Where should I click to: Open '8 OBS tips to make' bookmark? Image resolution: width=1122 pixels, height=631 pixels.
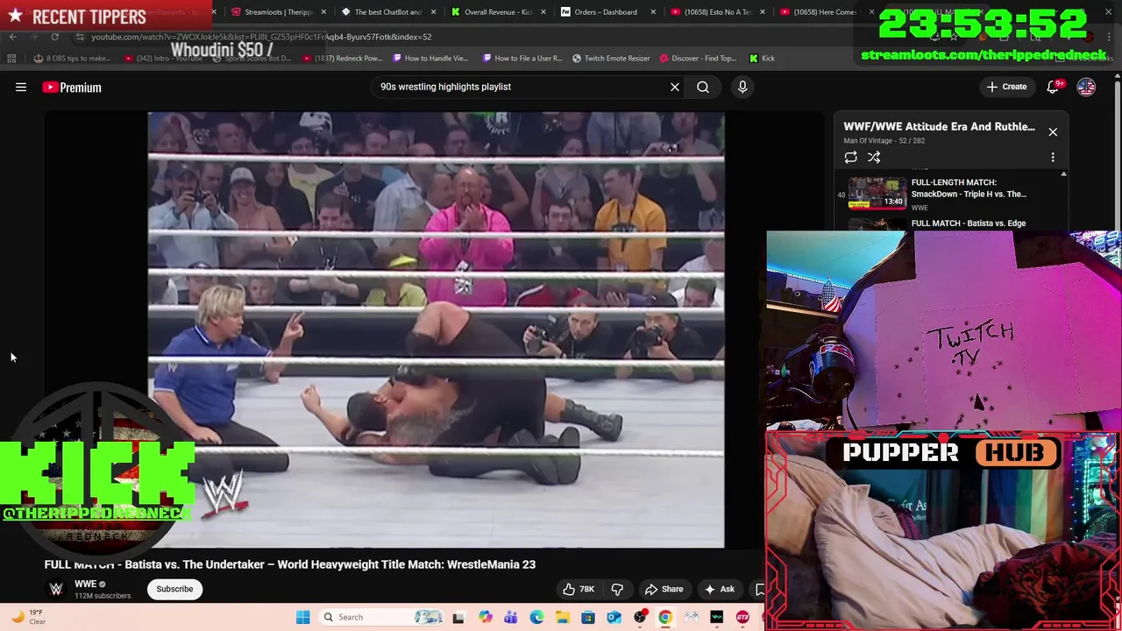72,58
